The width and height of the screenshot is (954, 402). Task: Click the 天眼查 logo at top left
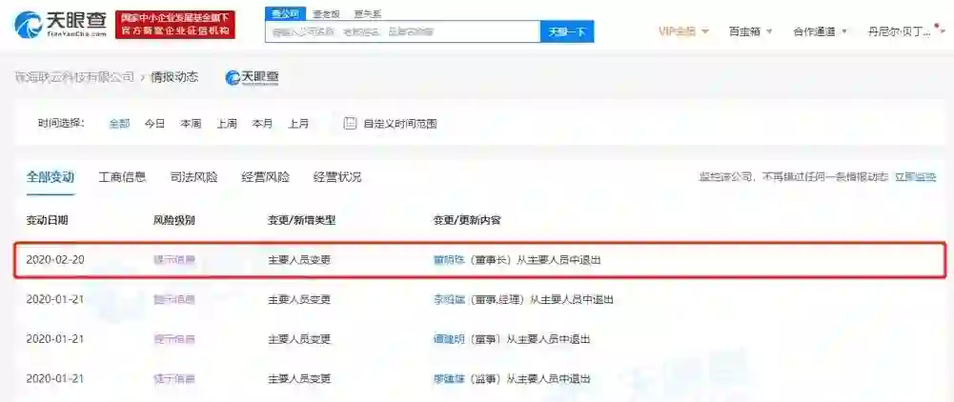pos(61,25)
